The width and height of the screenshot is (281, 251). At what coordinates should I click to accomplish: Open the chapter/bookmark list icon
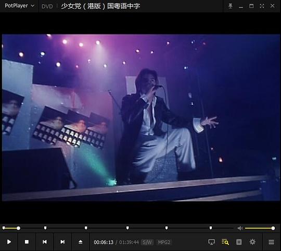click(239, 242)
